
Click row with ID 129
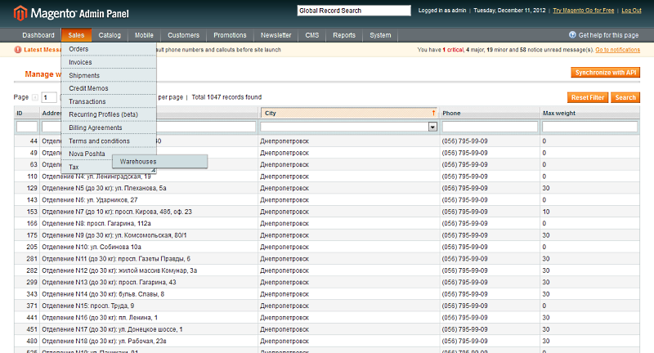[326, 189]
